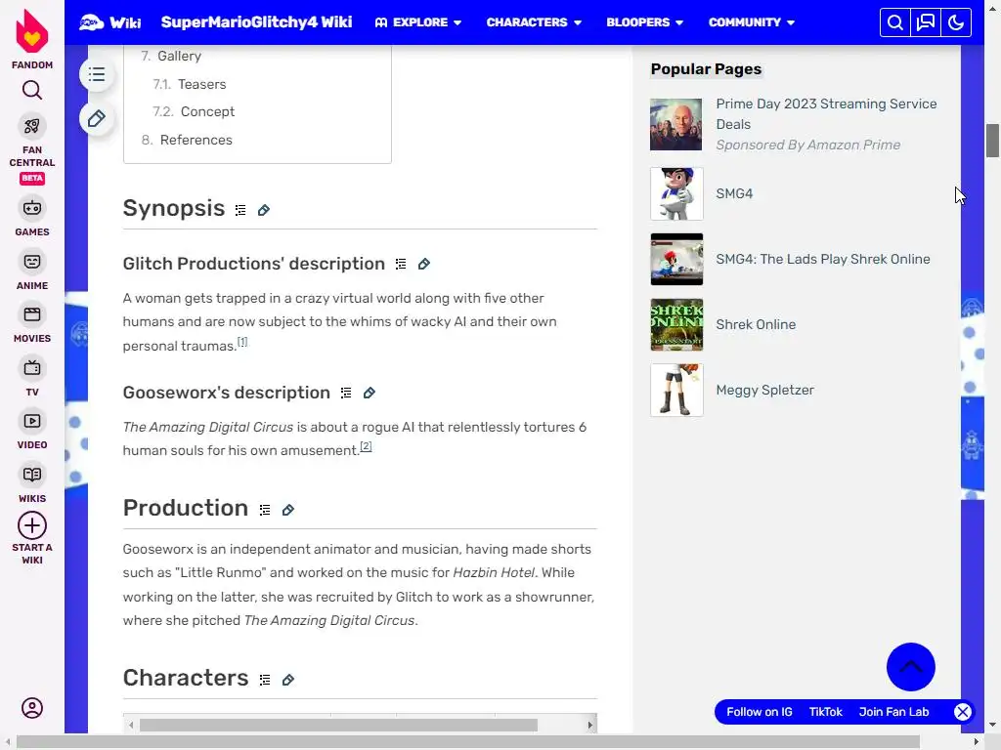Jump to Concept in contents
1001x750 pixels.
point(207,111)
